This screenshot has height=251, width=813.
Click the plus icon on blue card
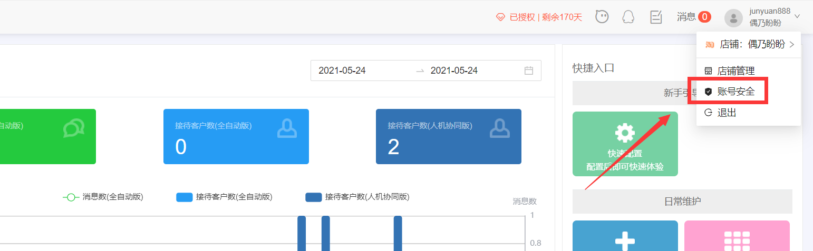(x=625, y=242)
